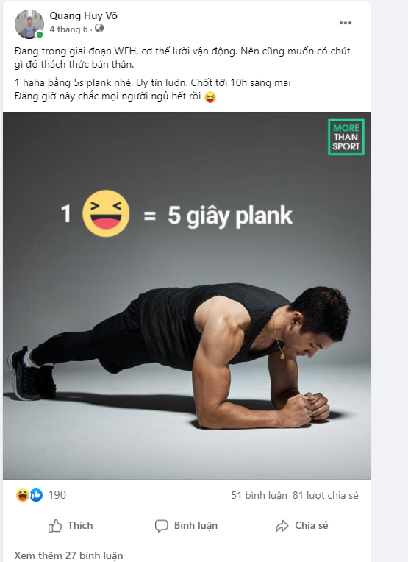Open the 51 bình luận comments list
Screen dimensions: 408x562
click(259, 495)
